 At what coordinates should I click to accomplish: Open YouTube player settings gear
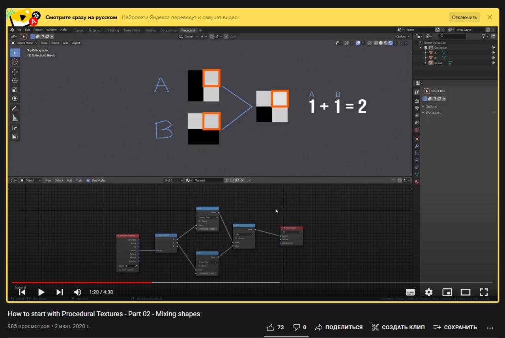(428, 292)
